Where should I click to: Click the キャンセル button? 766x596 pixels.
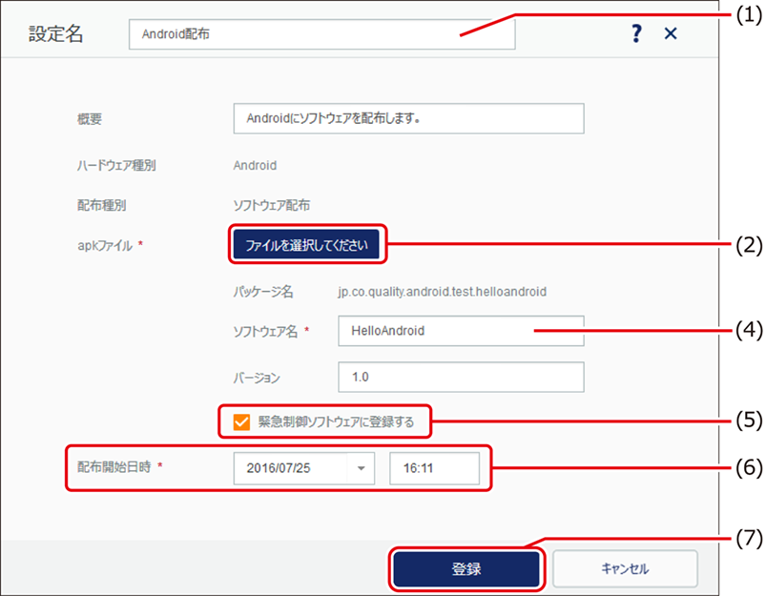[625, 568]
